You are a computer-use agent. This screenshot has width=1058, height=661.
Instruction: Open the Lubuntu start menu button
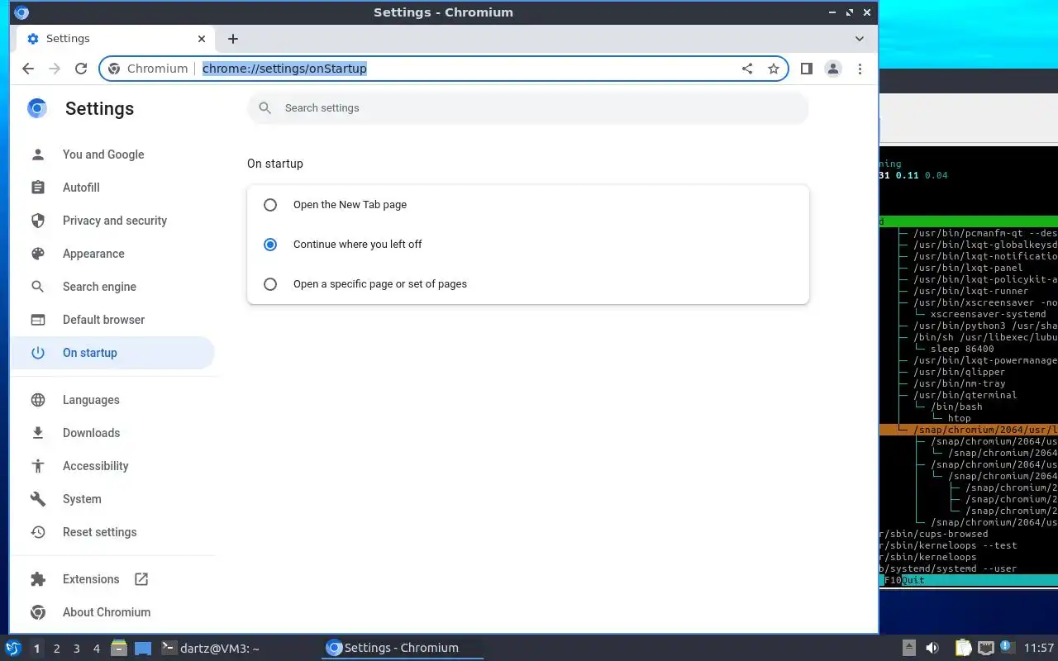coord(13,648)
